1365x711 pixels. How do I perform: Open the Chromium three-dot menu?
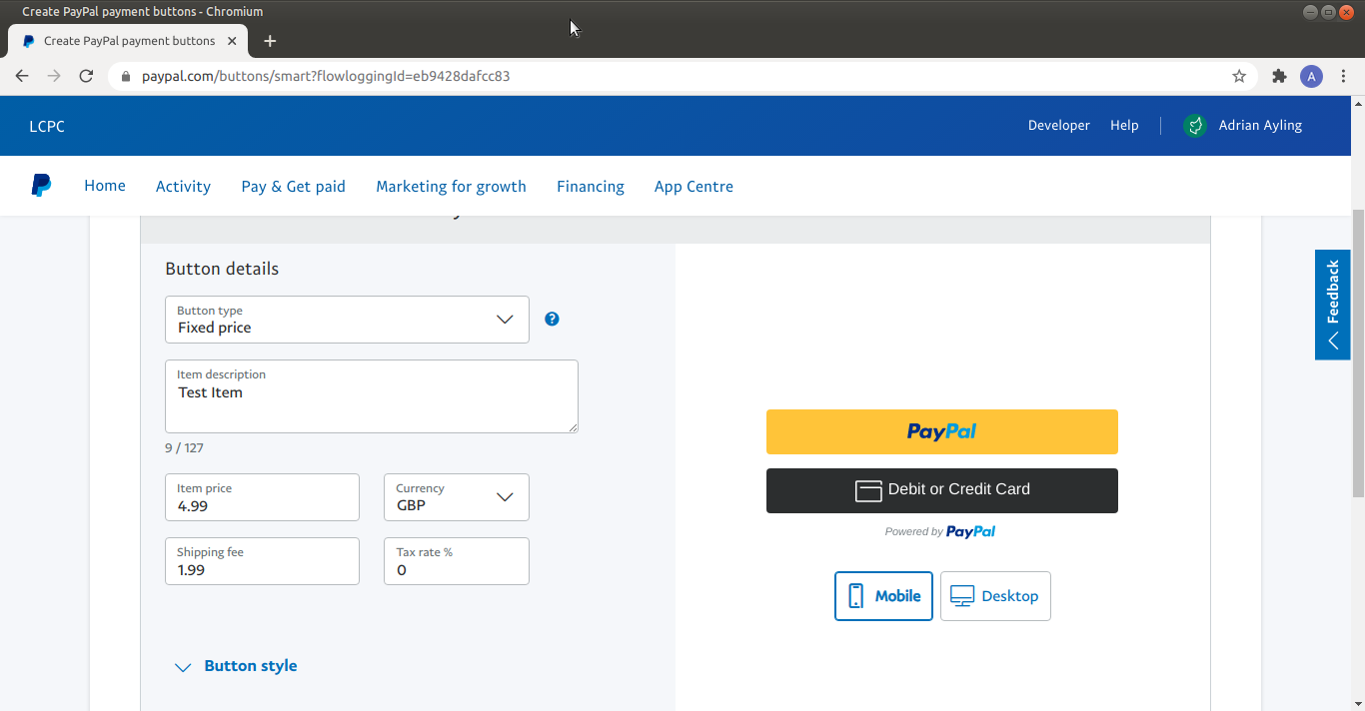tap(1344, 76)
